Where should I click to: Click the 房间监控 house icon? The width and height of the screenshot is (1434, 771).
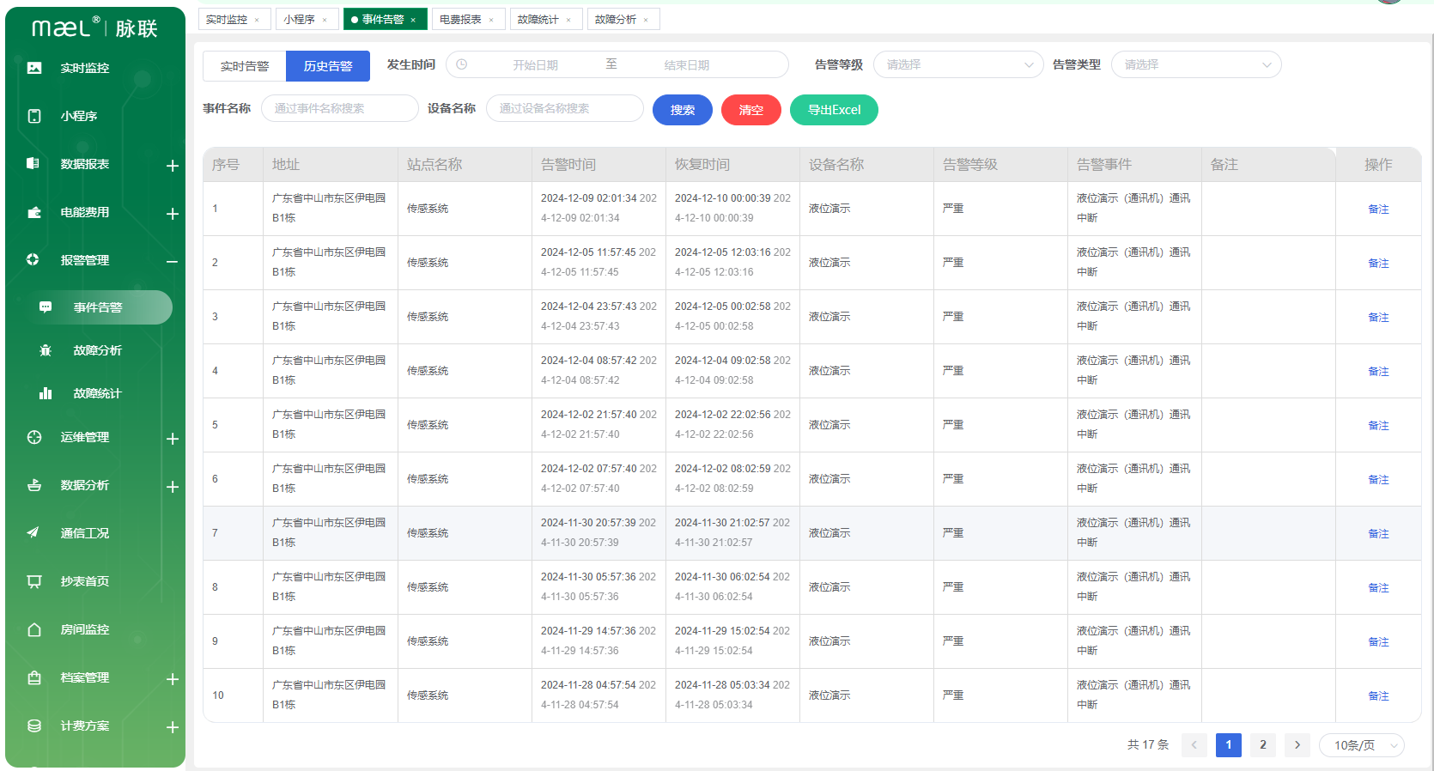click(34, 629)
